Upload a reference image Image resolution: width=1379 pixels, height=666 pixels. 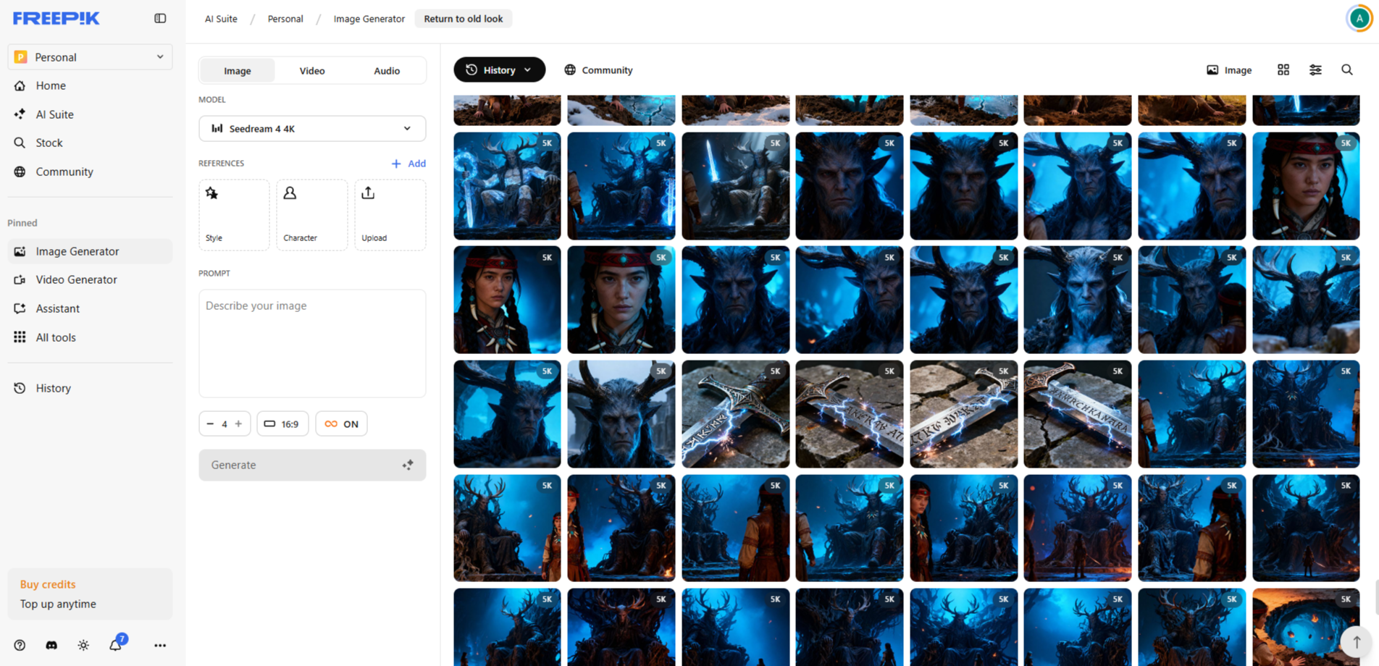(x=390, y=215)
